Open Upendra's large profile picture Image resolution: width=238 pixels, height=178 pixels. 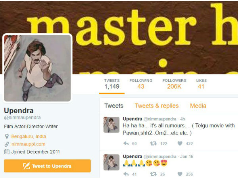point(37,68)
